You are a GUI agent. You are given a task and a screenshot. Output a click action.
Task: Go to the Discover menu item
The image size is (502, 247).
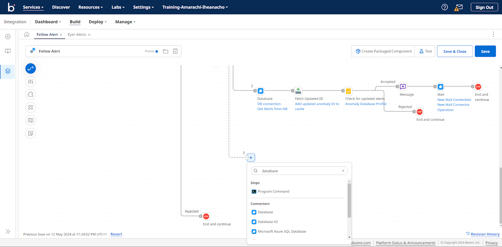pyautogui.click(x=61, y=7)
